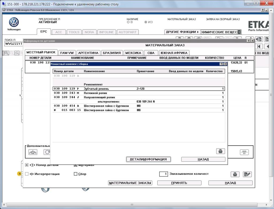Click the ПРИНЯТЬ button

(x=179, y=183)
